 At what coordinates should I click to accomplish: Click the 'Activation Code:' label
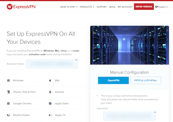[x=15, y=64]
